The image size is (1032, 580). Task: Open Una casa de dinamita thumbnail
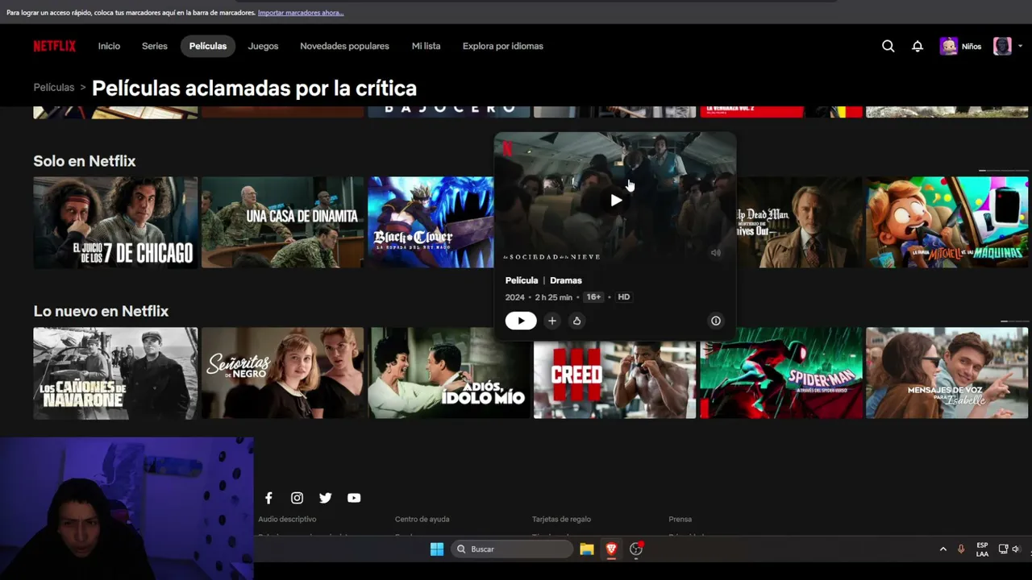pyautogui.click(x=282, y=222)
